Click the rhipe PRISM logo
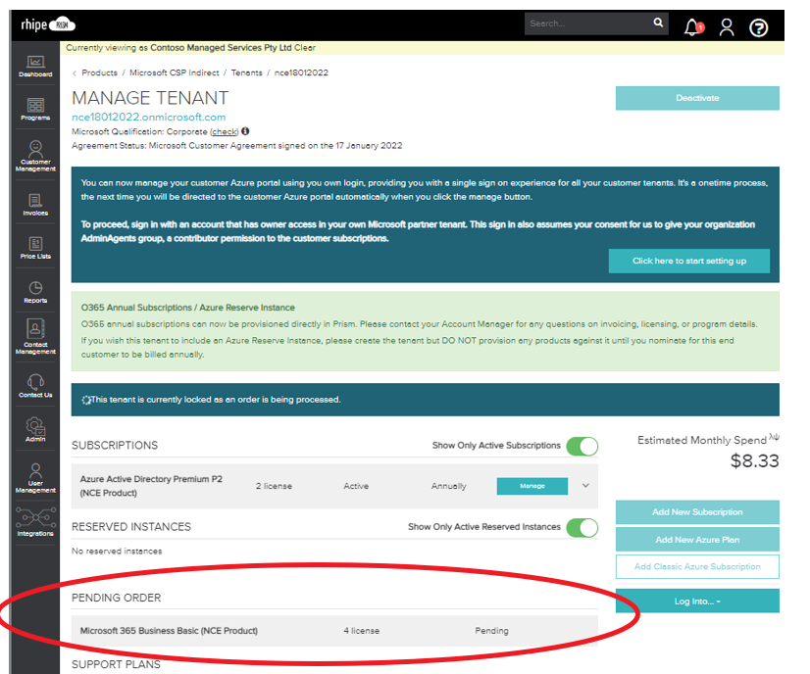The height and width of the screenshot is (674, 810). tap(48, 24)
